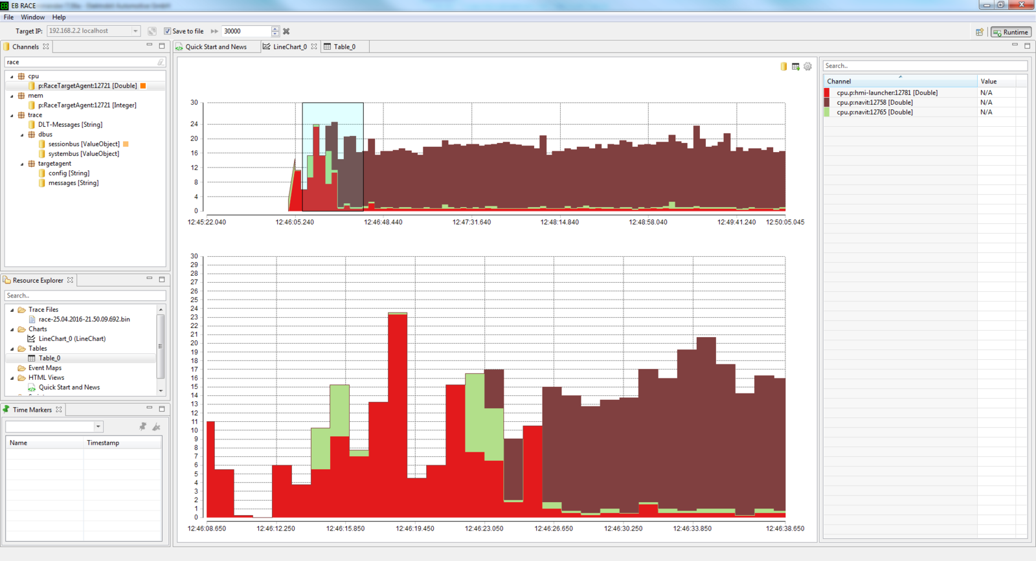Viewport: 1036px width, 561px height.
Task: Open the Target IP dropdown
Action: [135, 31]
